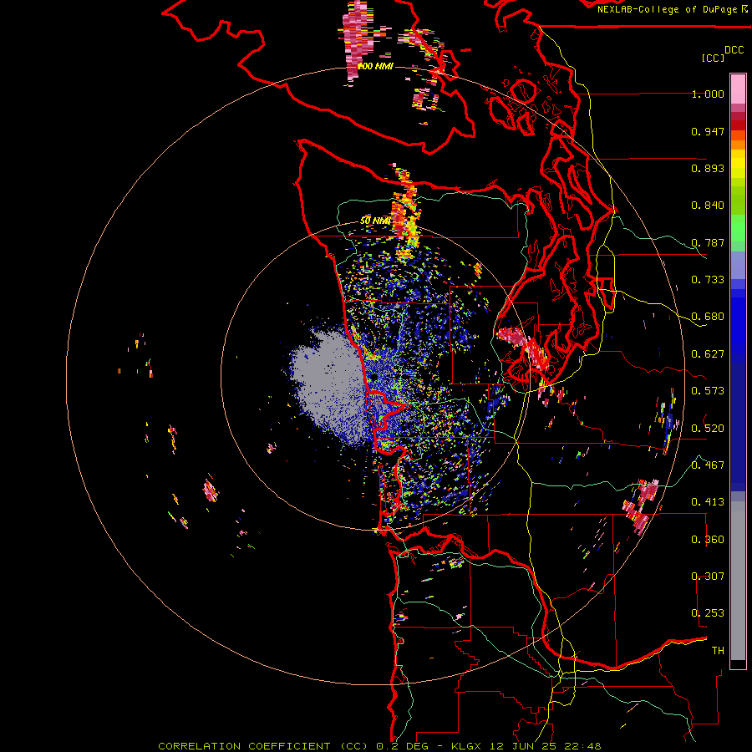Click the pink top segment of color bar
The width and height of the screenshot is (752, 752).
tap(738, 89)
